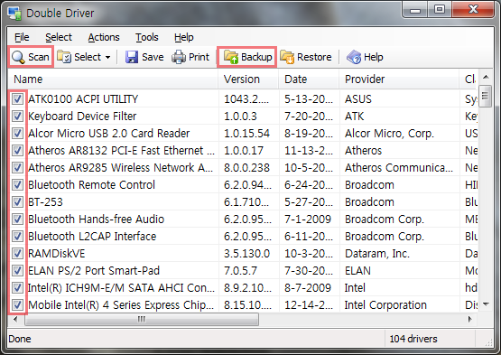The width and height of the screenshot is (501, 355).
Task: Select Bluetooth Hands-free Audio row name
Action: pyautogui.click(x=96, y=220)
